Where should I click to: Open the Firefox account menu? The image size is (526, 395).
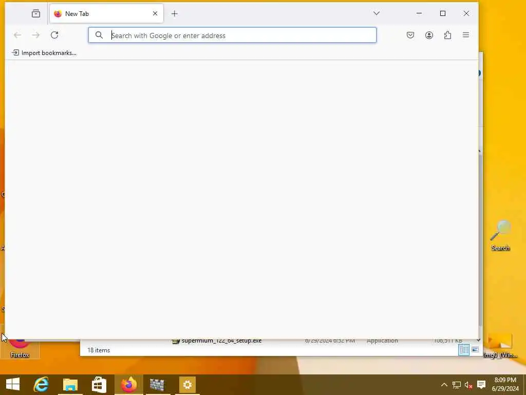(429, 35)
